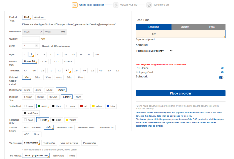This screenshot has width=234, height=159.
Task: Pick the 4 layer option
Action: (x=38, y=55)
